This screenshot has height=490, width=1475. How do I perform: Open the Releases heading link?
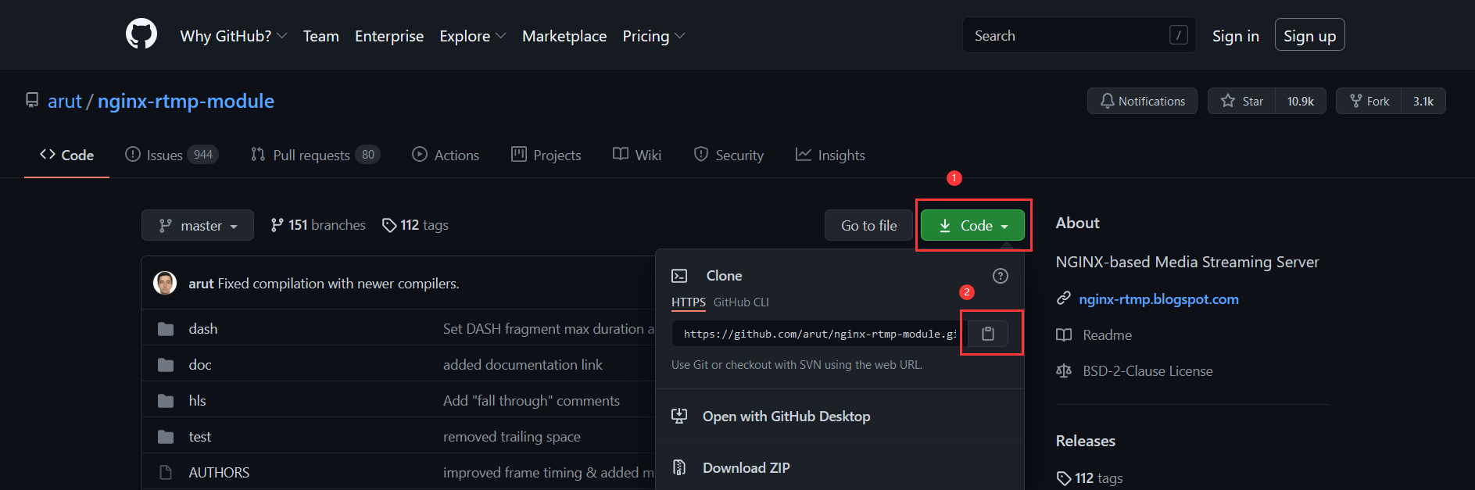1085,441
